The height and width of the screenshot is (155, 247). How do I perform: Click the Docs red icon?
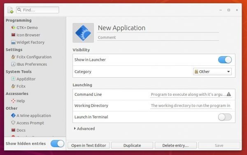[13, 130]
